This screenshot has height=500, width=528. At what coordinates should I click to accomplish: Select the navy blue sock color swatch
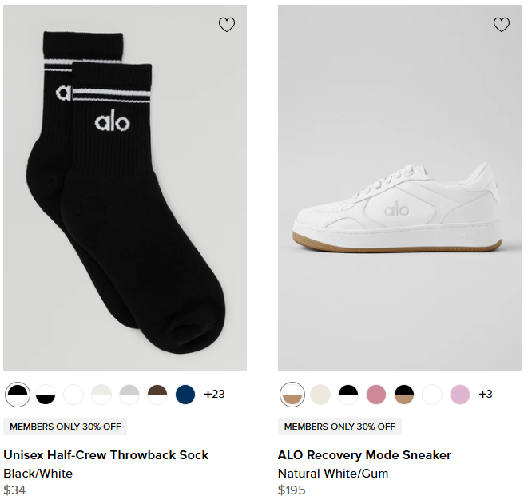pos(185,394)
